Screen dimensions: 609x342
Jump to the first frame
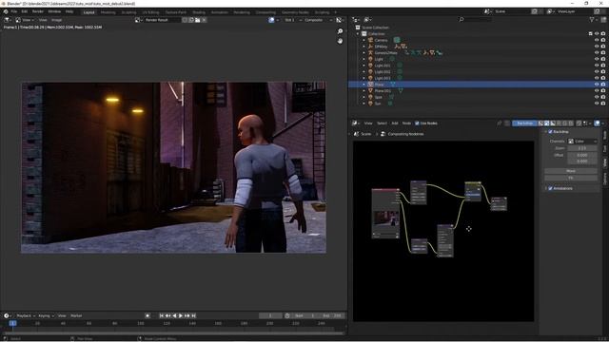click(x=162, y=315)
